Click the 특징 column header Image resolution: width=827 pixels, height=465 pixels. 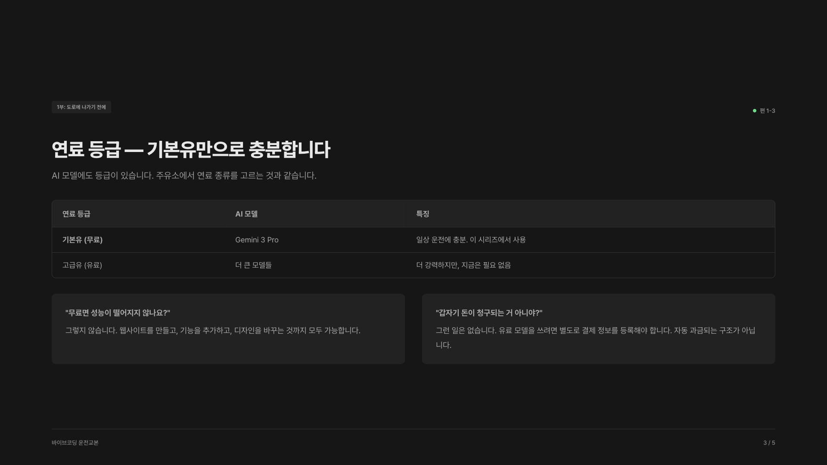423,214
